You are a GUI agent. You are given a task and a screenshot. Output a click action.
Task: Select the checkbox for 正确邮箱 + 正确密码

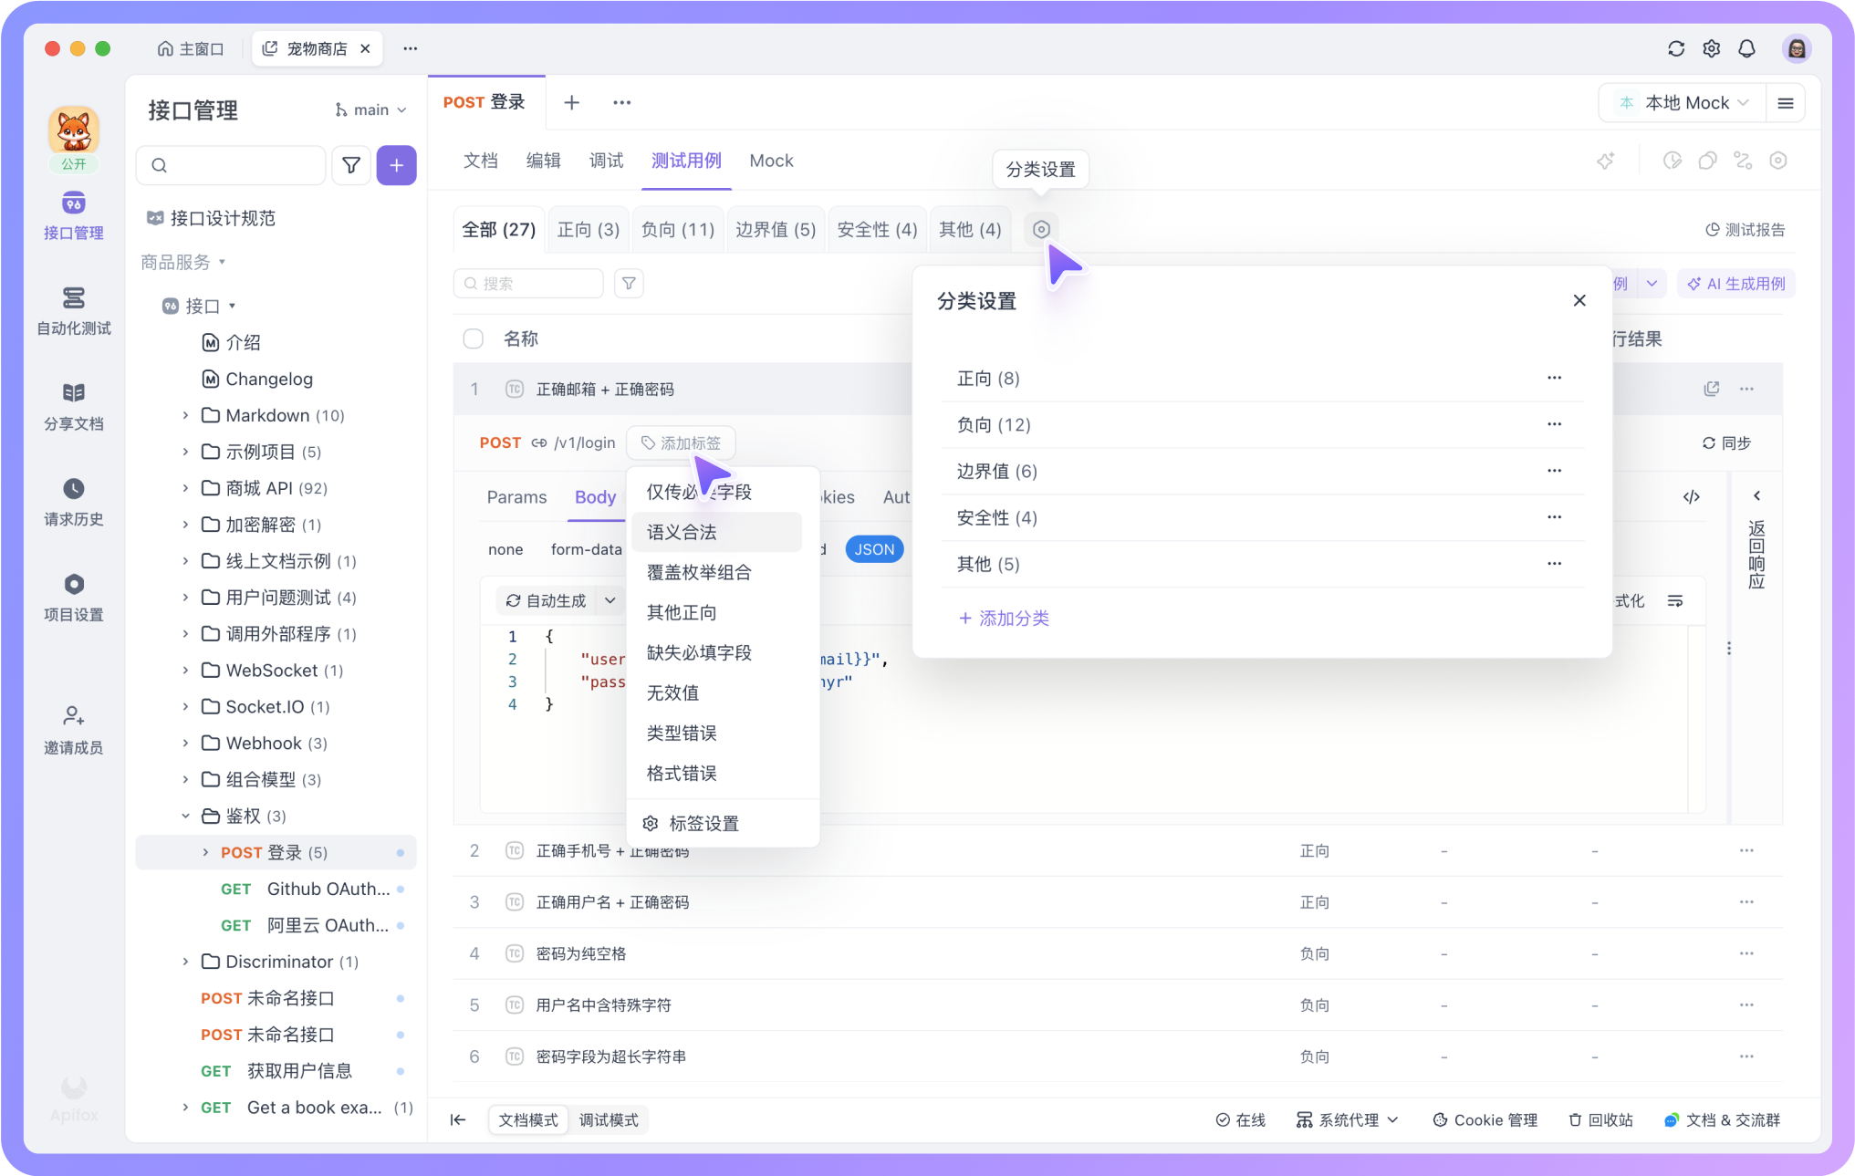(x=474, y=389)
